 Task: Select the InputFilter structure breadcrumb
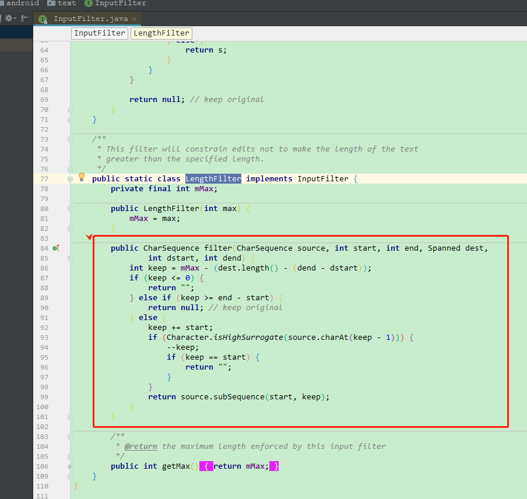pos(100,33)
